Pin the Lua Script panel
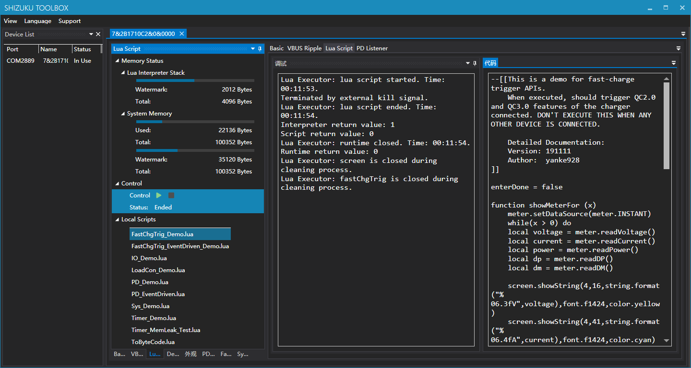The image size is (691, 368). [x=260, y=49]
